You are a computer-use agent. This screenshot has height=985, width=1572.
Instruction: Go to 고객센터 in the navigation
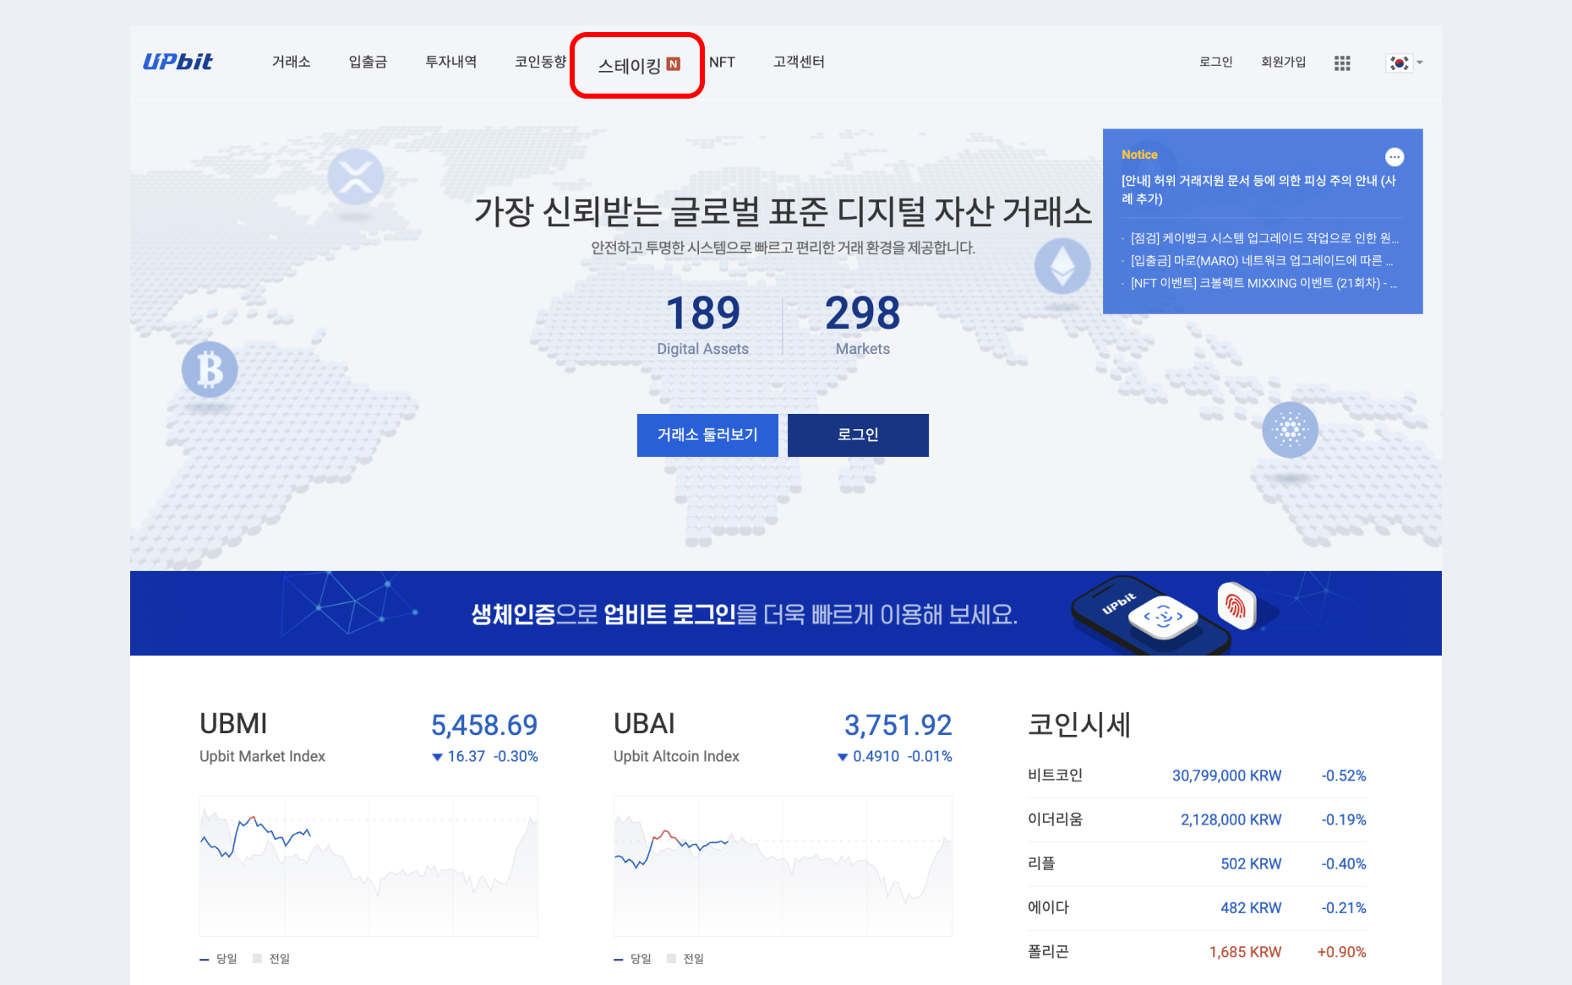pyautogui.click(x=799, y=62)
